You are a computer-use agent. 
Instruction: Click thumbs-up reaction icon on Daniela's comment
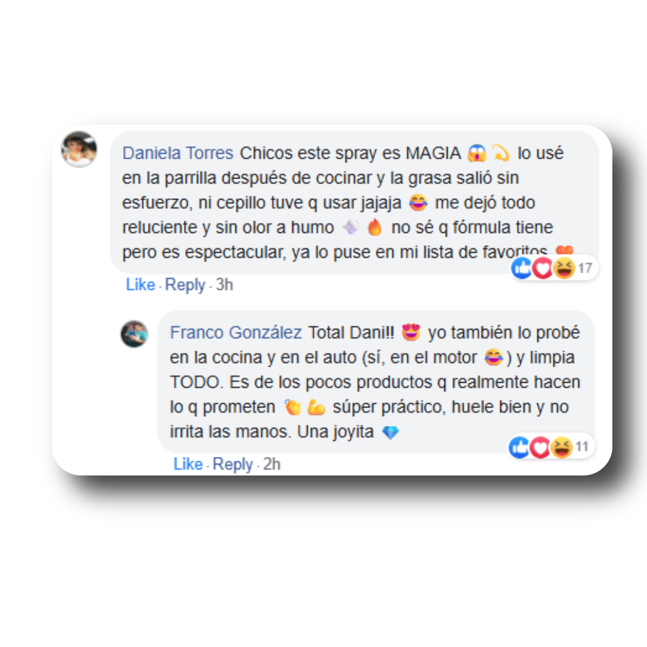(x=522, y=268)
